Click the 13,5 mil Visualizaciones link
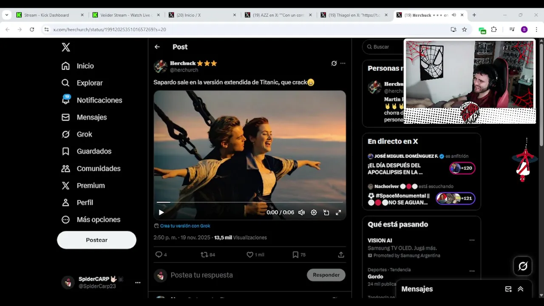The width and height of the screenshot is (544, 306). [241, 238]
